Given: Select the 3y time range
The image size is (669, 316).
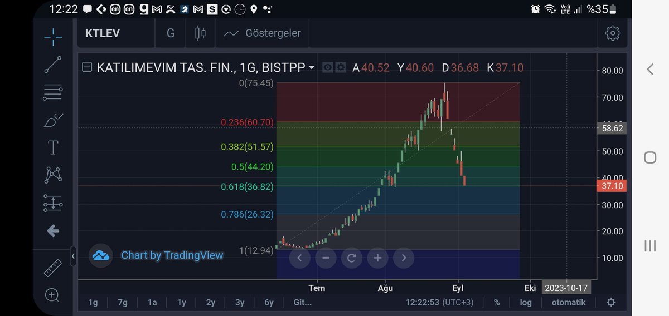Looking at the screenshot, I should pyautogui.click(x=240, y=303).
